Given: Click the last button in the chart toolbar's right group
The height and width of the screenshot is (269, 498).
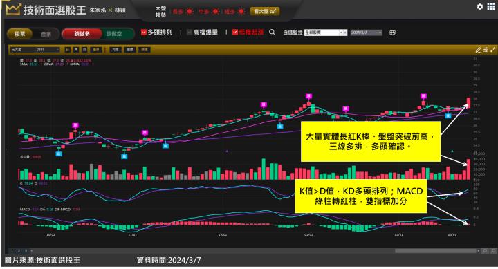Looking at the screenshot, I should pos(145,50).
